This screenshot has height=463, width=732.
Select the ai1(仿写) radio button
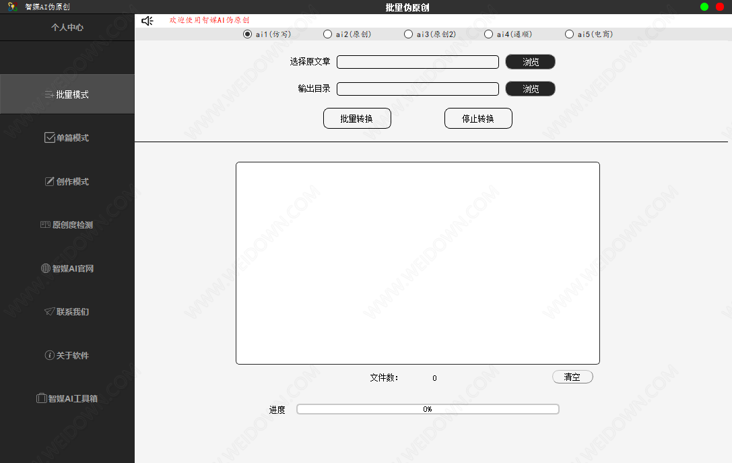pyautogui.click(x=247, y=34)
